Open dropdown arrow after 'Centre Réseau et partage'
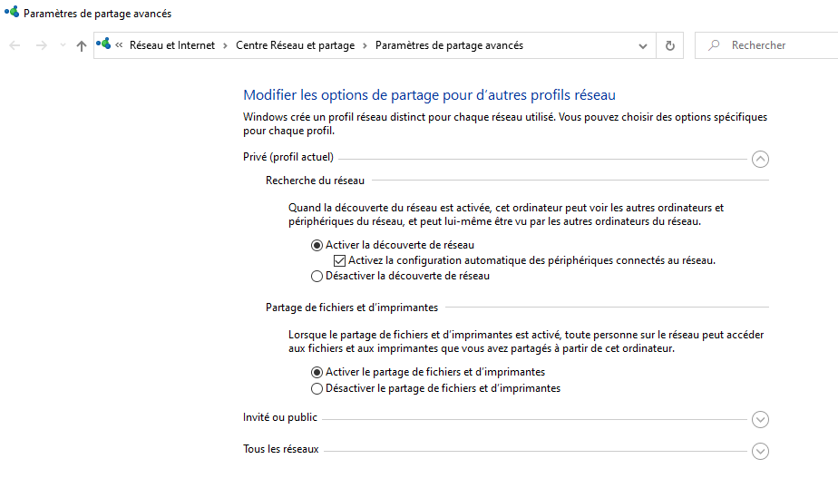Image resolution: width=838 pixels, height=498 pixels. 365,45
